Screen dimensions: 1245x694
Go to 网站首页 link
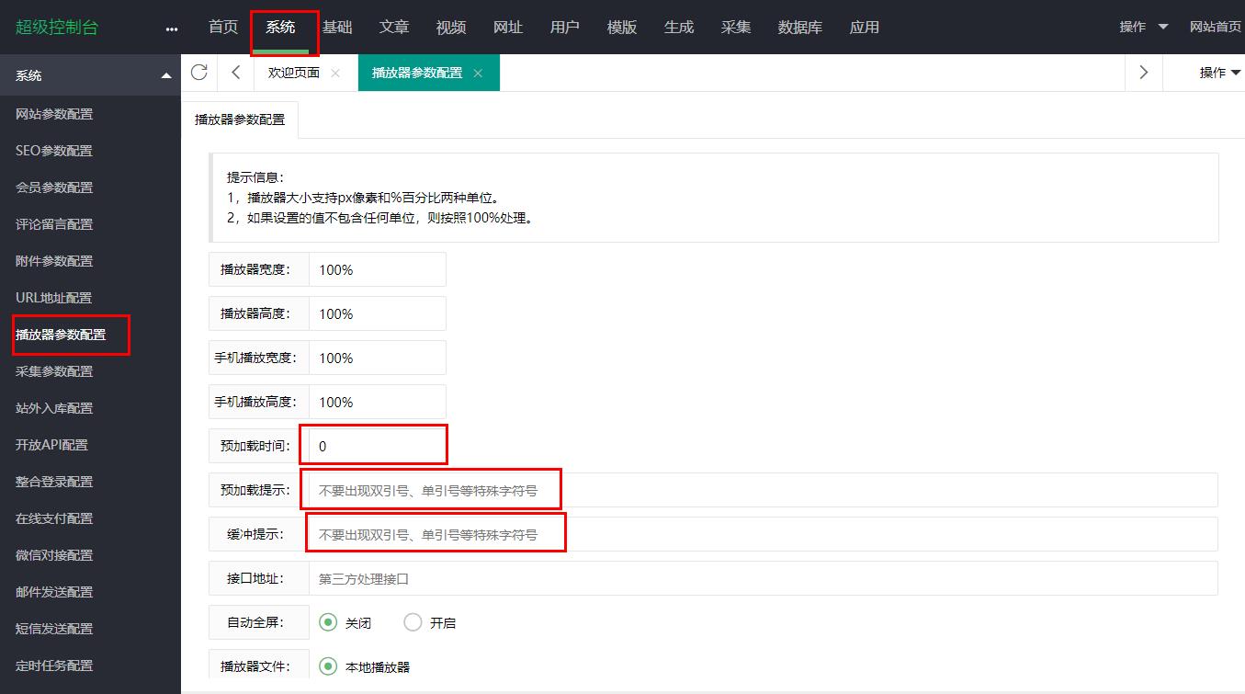[1215, 28]
